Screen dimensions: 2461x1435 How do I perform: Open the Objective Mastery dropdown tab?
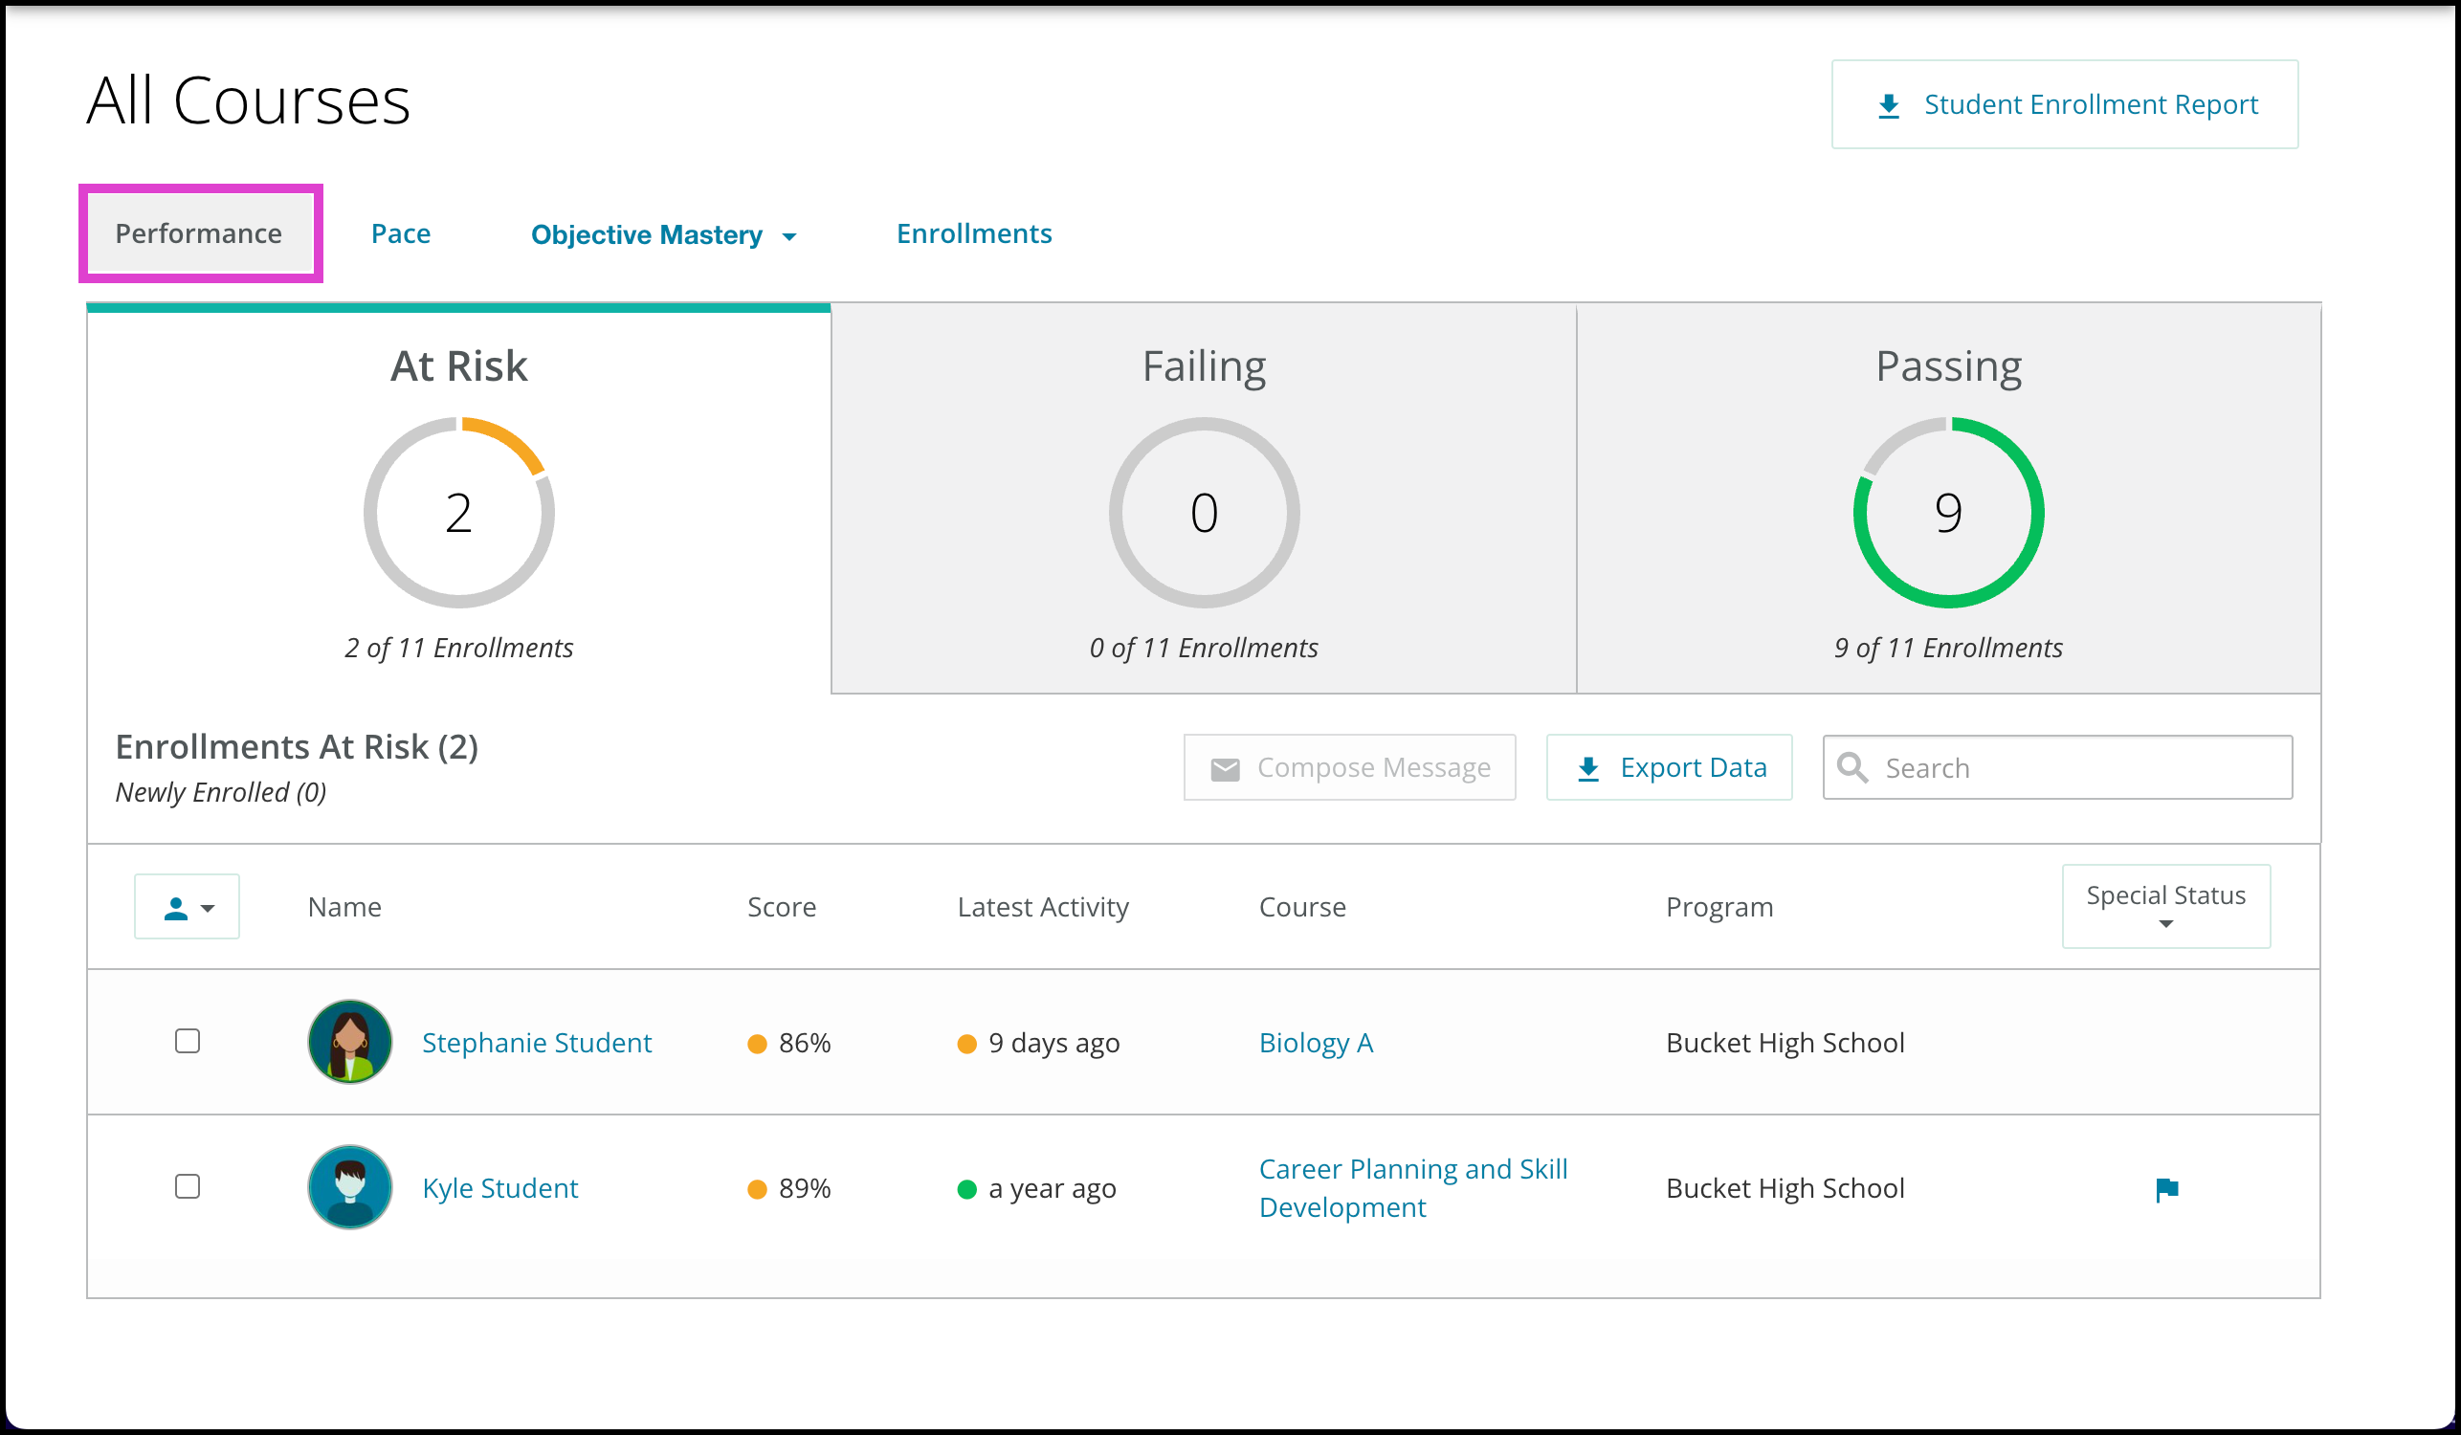[663, 234]
